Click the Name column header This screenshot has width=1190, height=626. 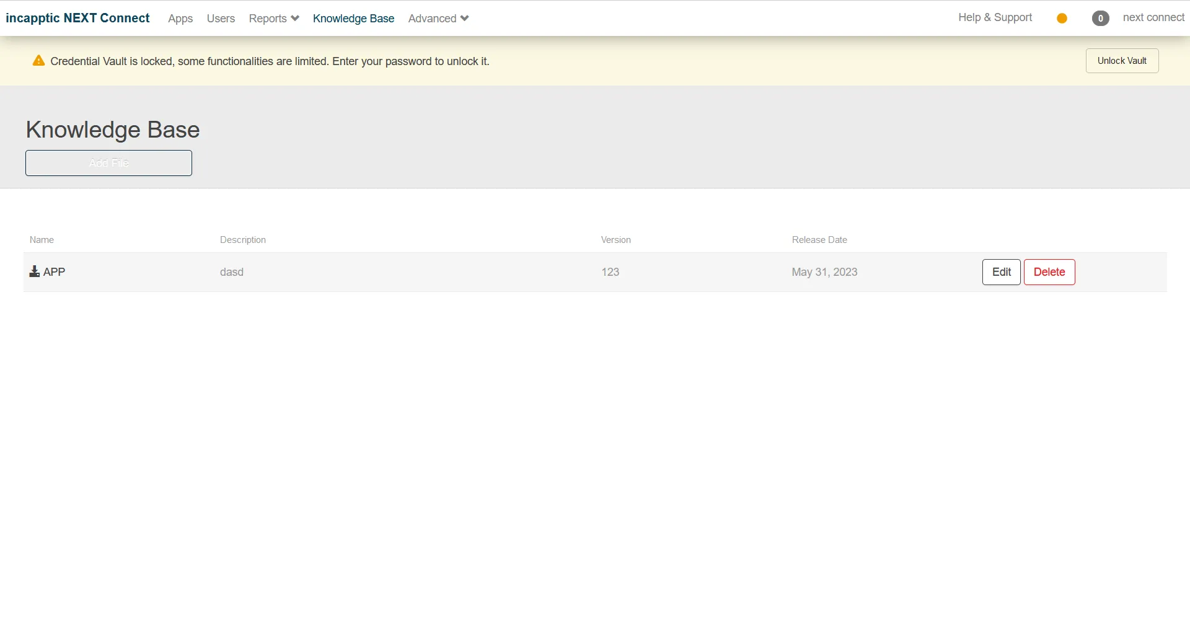[42, 240]
